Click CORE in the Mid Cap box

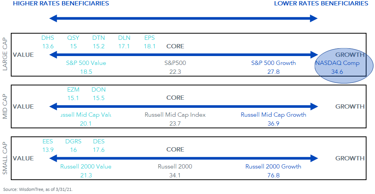pos(175,98)
